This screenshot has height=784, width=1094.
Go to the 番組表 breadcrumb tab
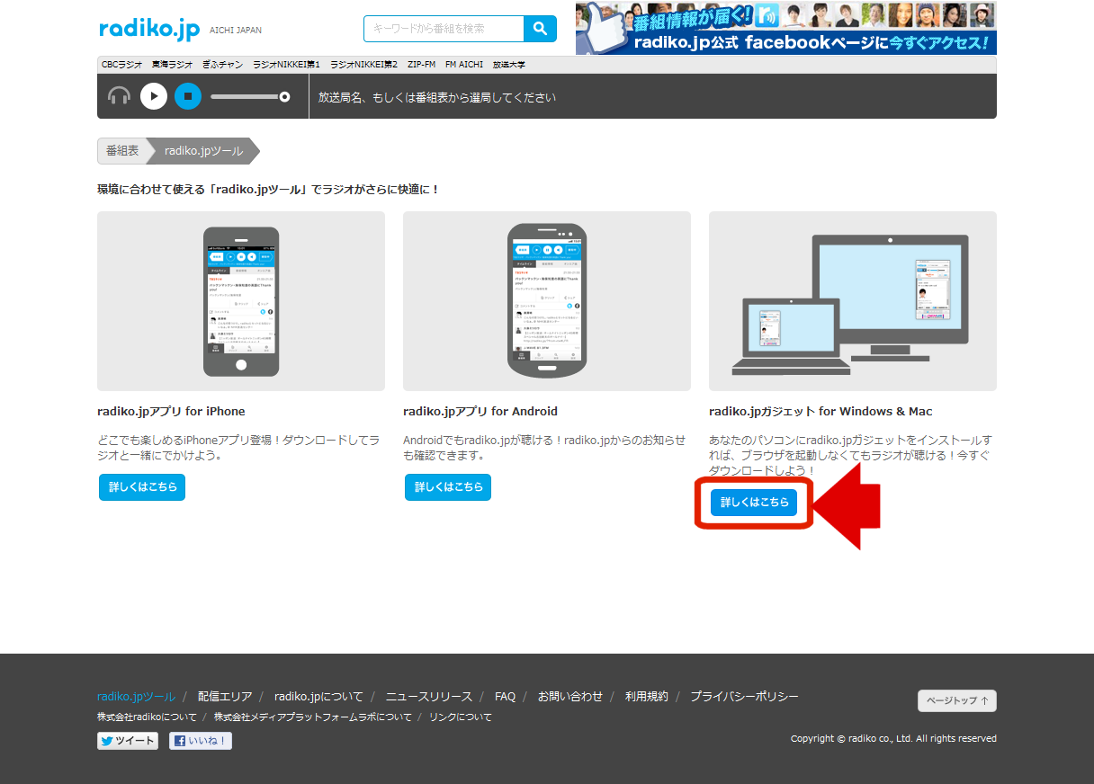122,151
